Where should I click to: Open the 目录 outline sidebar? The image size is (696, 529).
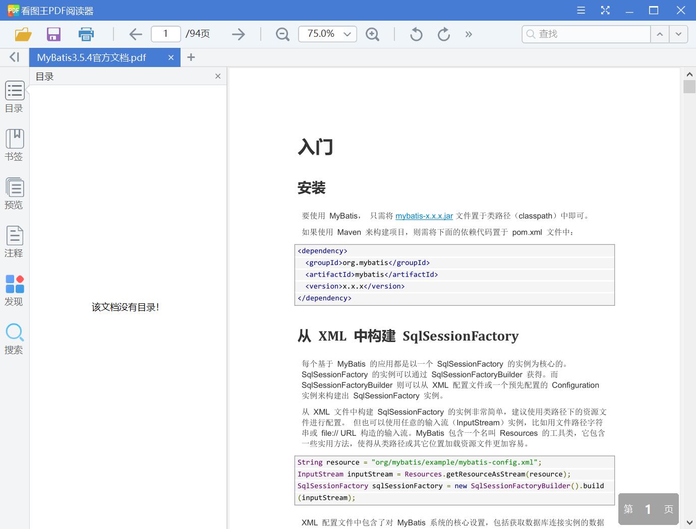coord(14,97)
